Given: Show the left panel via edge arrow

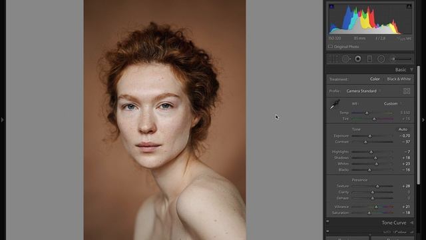Looking at the screenshot, I should coord(2,119).
